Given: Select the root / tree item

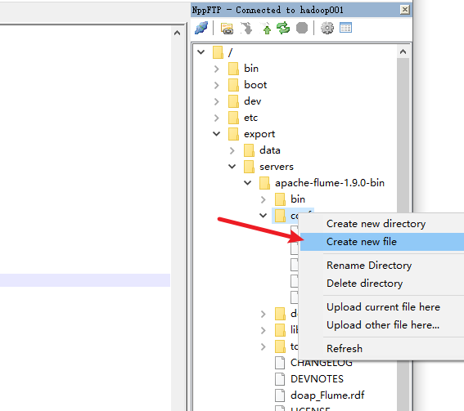Looking at the screenshot, I should [x=230, y=52].
